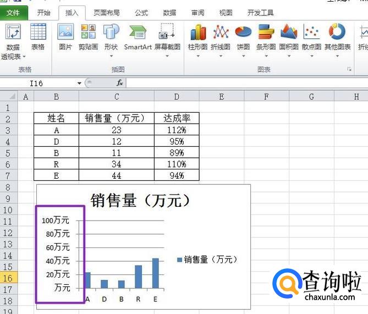Click the select-all corner of the sheet
The width and height of the screenshot is (368, 314).
(x=9, y=96)
